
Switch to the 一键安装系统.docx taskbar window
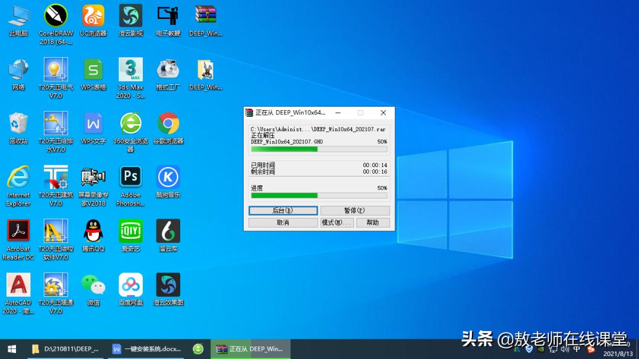pos(146,349)
